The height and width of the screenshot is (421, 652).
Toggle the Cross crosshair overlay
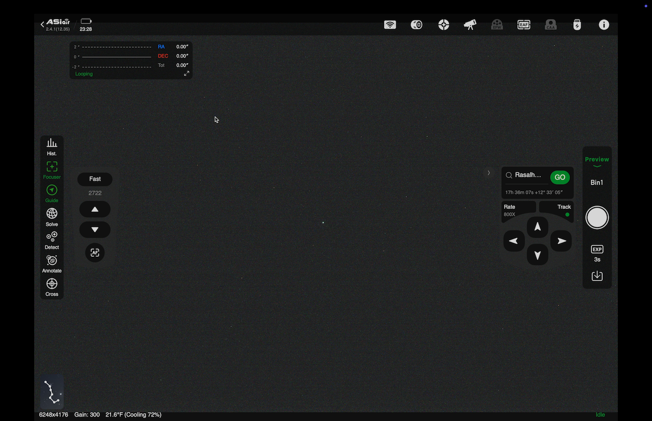[x=52, y=288]
